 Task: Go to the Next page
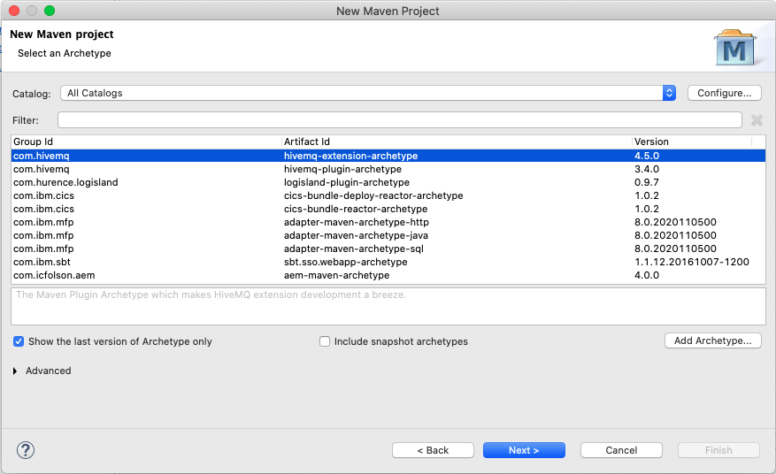pyautogui.click(x=524, y=450)
